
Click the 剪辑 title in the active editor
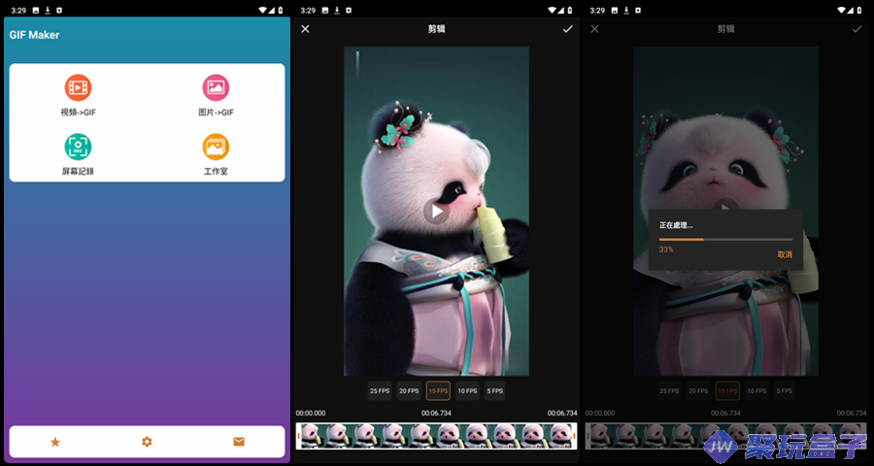436,29
